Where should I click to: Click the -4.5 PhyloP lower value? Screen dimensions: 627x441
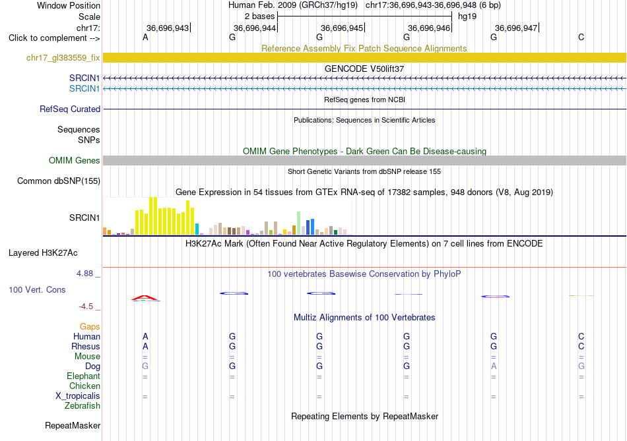[x=86, y=307]
